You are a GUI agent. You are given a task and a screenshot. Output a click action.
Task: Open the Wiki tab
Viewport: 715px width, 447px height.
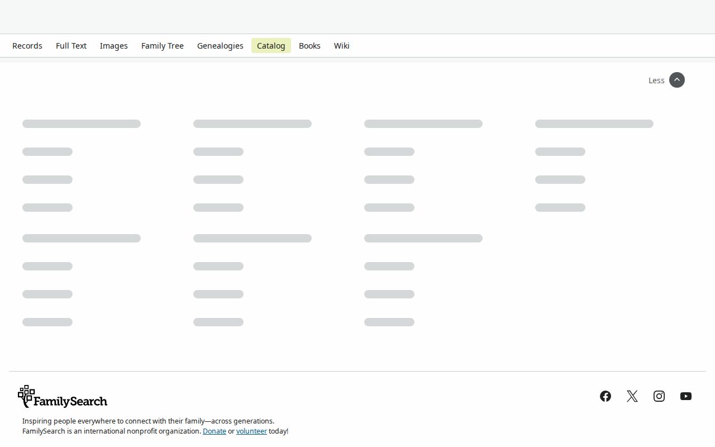point(342,46)
